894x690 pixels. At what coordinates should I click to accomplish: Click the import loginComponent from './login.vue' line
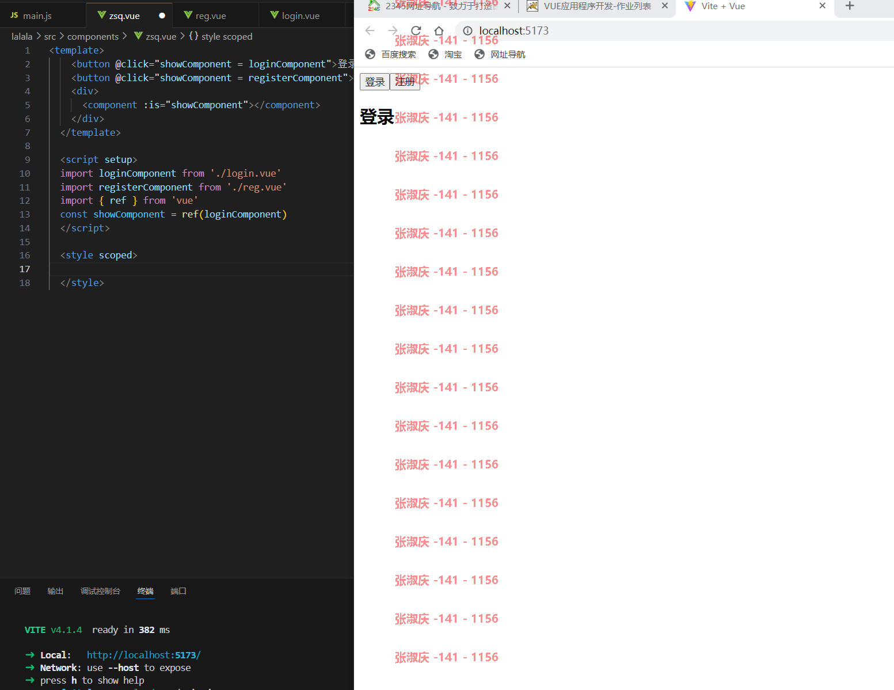click(171, 173)
